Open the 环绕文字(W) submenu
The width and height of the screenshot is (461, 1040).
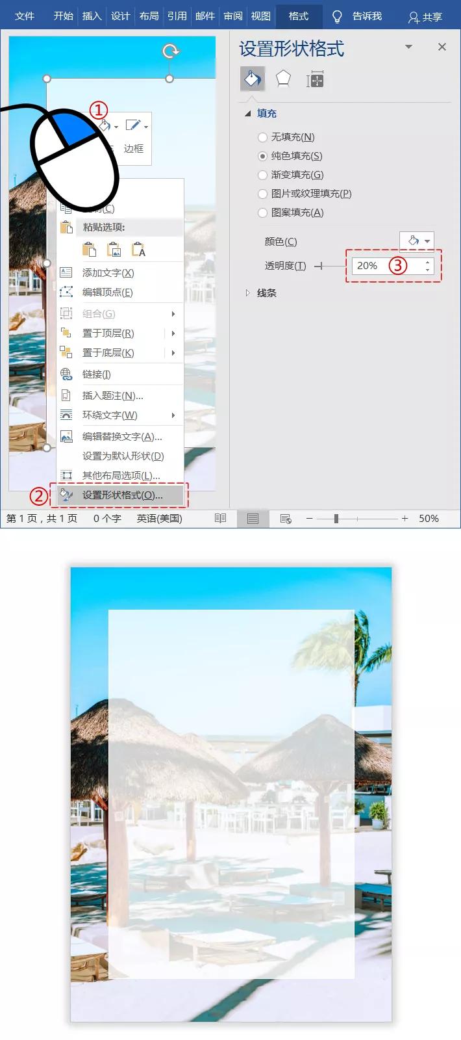click(120, 415)
